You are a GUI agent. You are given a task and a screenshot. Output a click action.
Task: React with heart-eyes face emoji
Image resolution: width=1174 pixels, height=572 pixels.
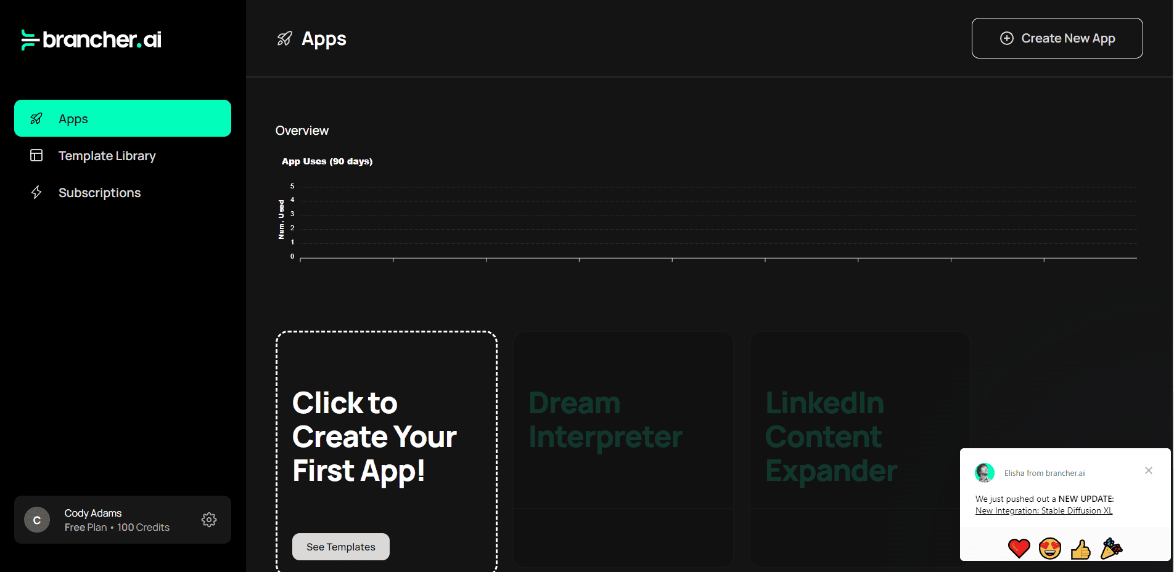pyautogui.click(x=1049, y=548)
